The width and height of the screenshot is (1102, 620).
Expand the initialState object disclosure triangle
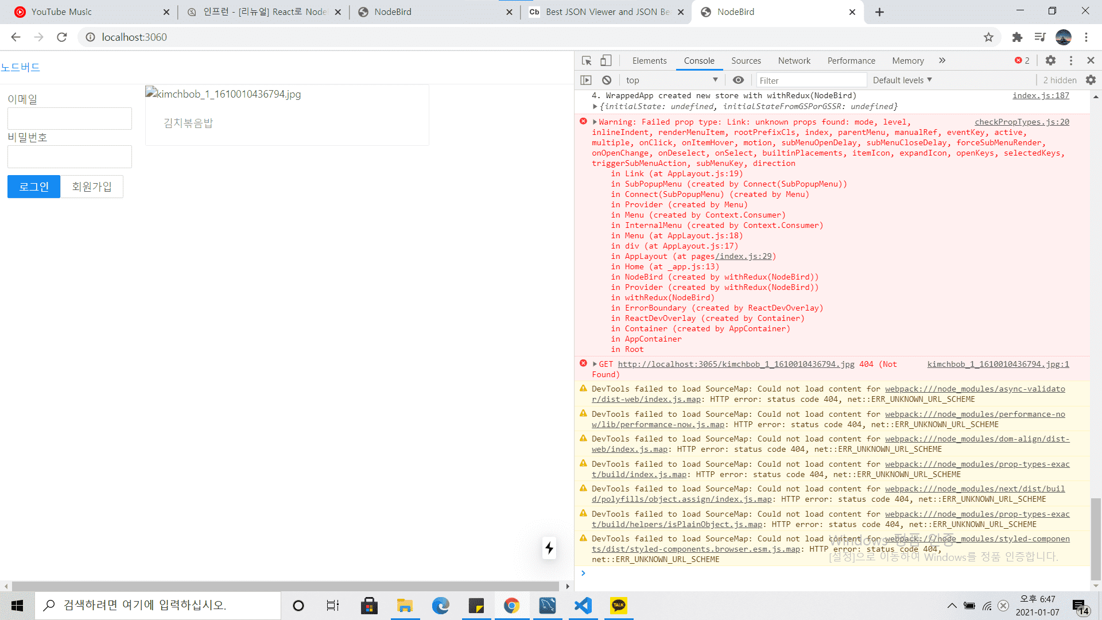click(595, 107)
